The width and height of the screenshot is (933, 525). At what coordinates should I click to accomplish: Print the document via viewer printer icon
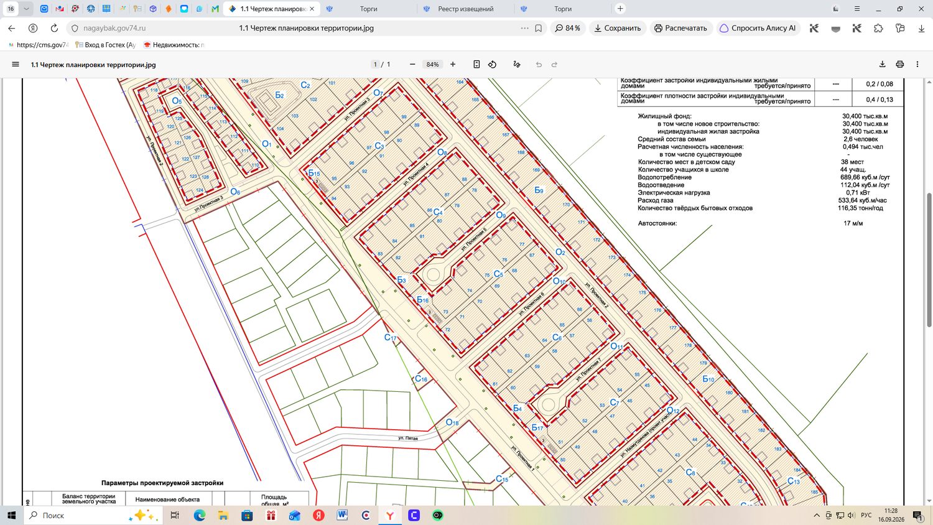[899, 64]
